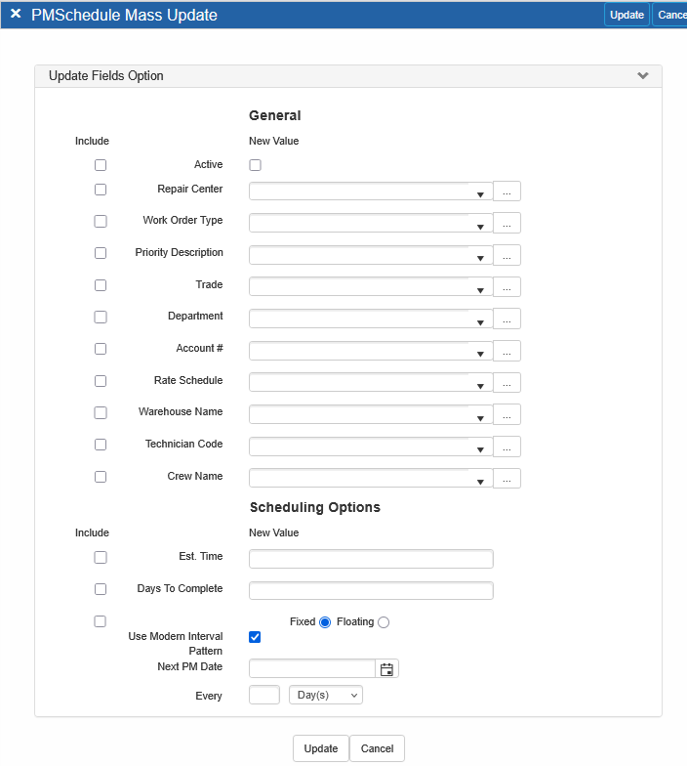Click the Crew Name ellipsis browse button

[506, 479]
